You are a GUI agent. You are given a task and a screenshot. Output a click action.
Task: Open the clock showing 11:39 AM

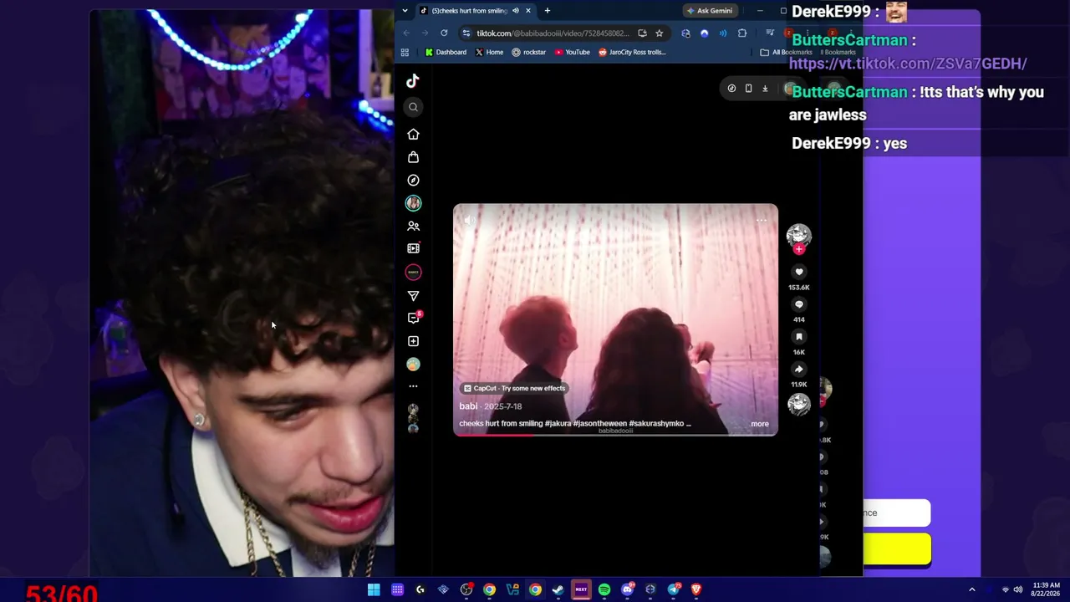[x=1047, y=589]
